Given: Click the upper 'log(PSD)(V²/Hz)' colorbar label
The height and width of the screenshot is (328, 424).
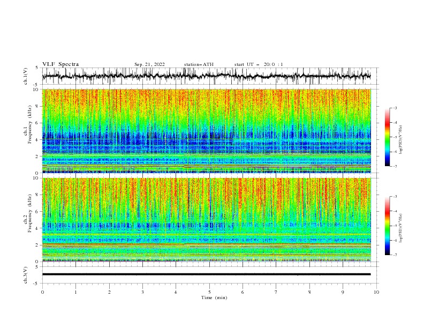Looking at the screenshot, I should 401,140.
